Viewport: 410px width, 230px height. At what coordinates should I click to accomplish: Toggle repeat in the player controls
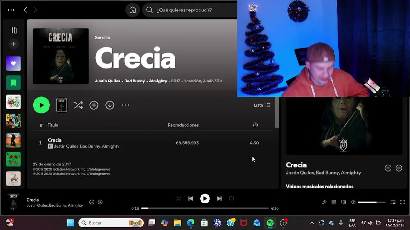[x=232, y=199]
